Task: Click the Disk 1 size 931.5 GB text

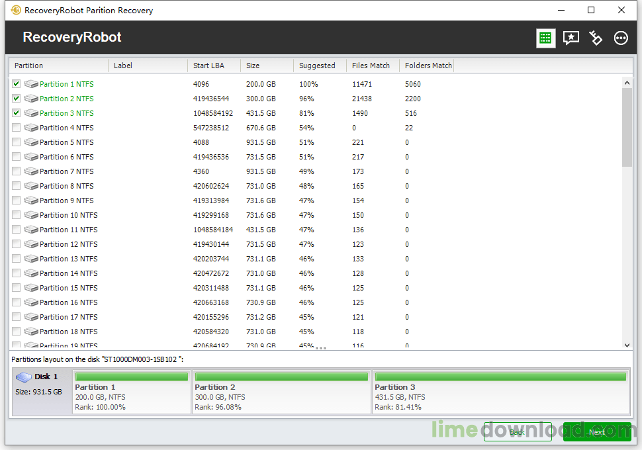Action: [38, 392]
